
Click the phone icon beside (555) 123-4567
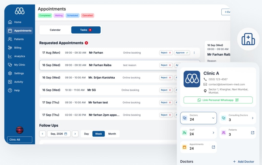point(205,79)
